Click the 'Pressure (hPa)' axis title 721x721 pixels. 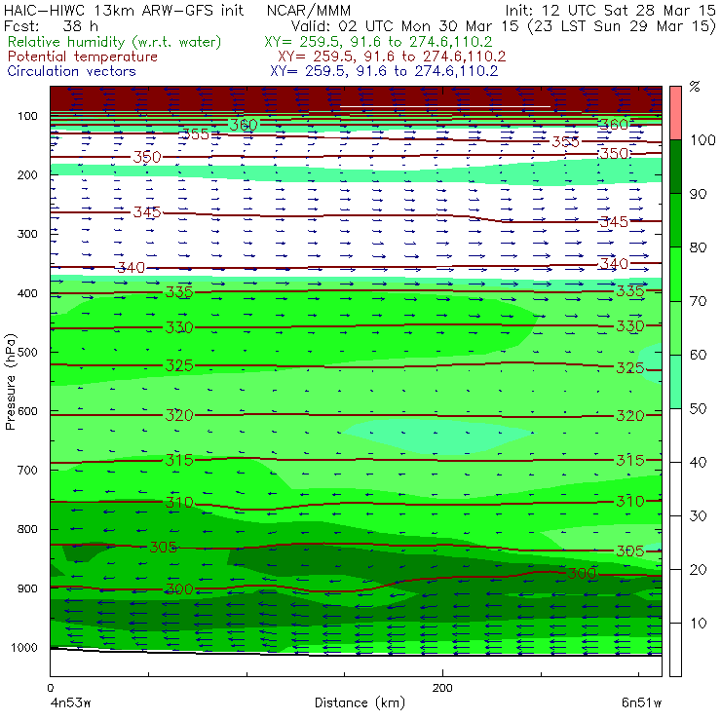pos(10,382)
